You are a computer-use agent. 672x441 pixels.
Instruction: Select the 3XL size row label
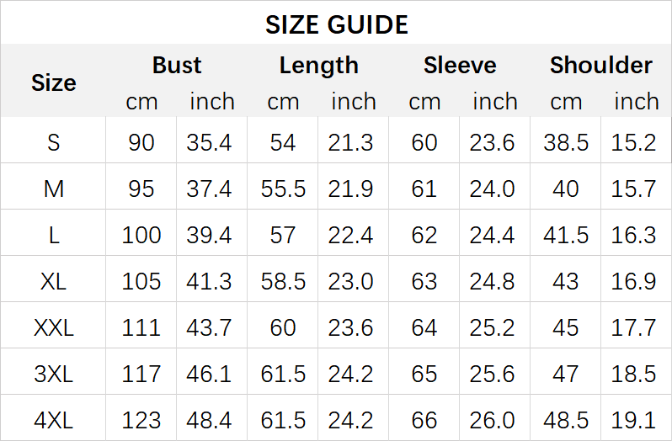point(53,374)
